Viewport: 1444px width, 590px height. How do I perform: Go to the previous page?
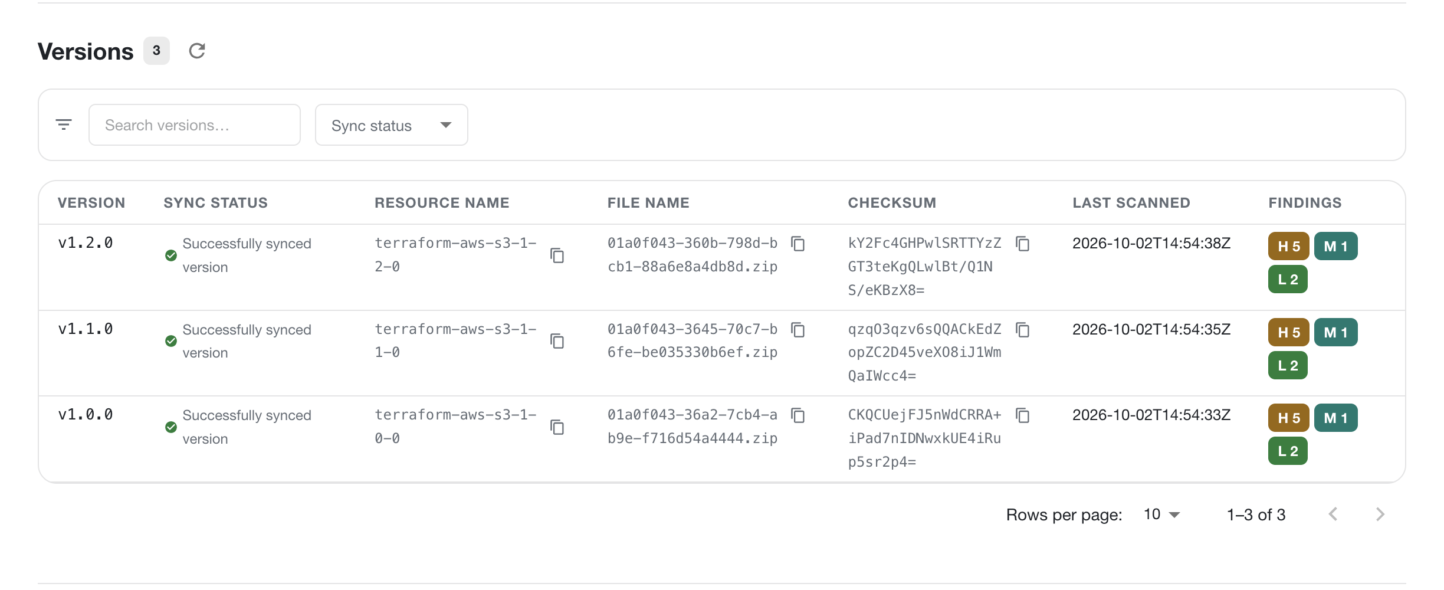tap(1333, 514)
